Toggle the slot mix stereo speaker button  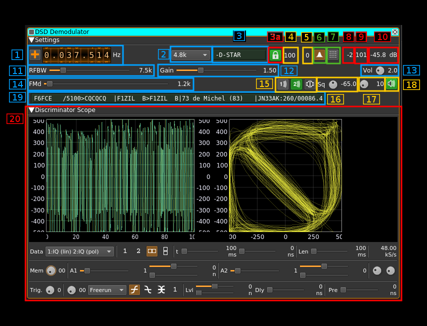pos(309,84)
